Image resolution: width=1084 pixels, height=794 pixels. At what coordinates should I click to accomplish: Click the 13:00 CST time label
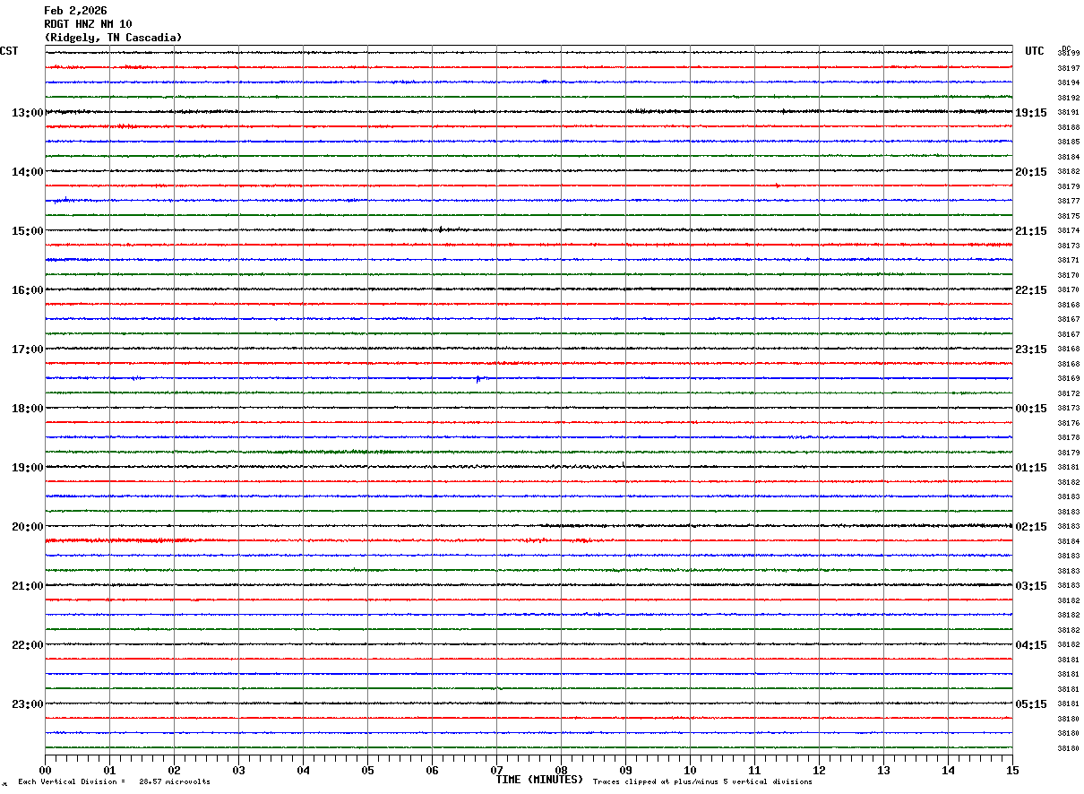tap(27, 113)
